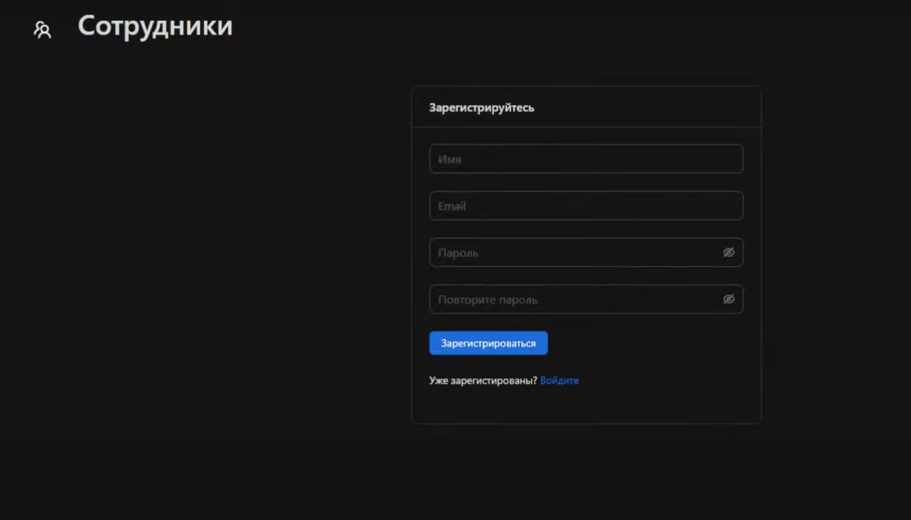Viewport: 911px width, 520px height.
Task: Follow the Войдите login link
Action: pyautogui.click(x=559, y=381)
